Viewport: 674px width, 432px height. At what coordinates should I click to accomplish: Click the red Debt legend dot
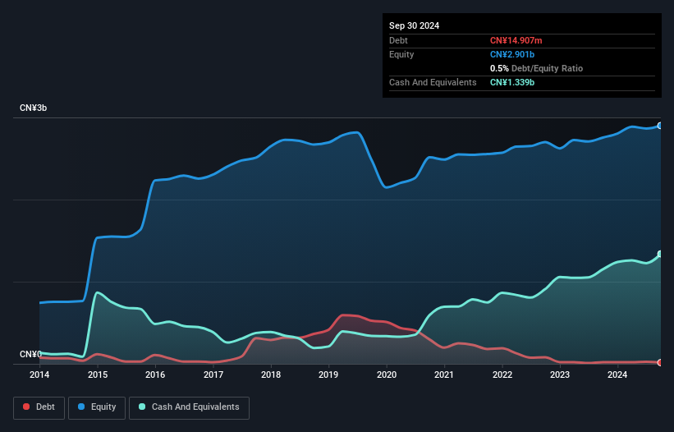click(27, 407)
